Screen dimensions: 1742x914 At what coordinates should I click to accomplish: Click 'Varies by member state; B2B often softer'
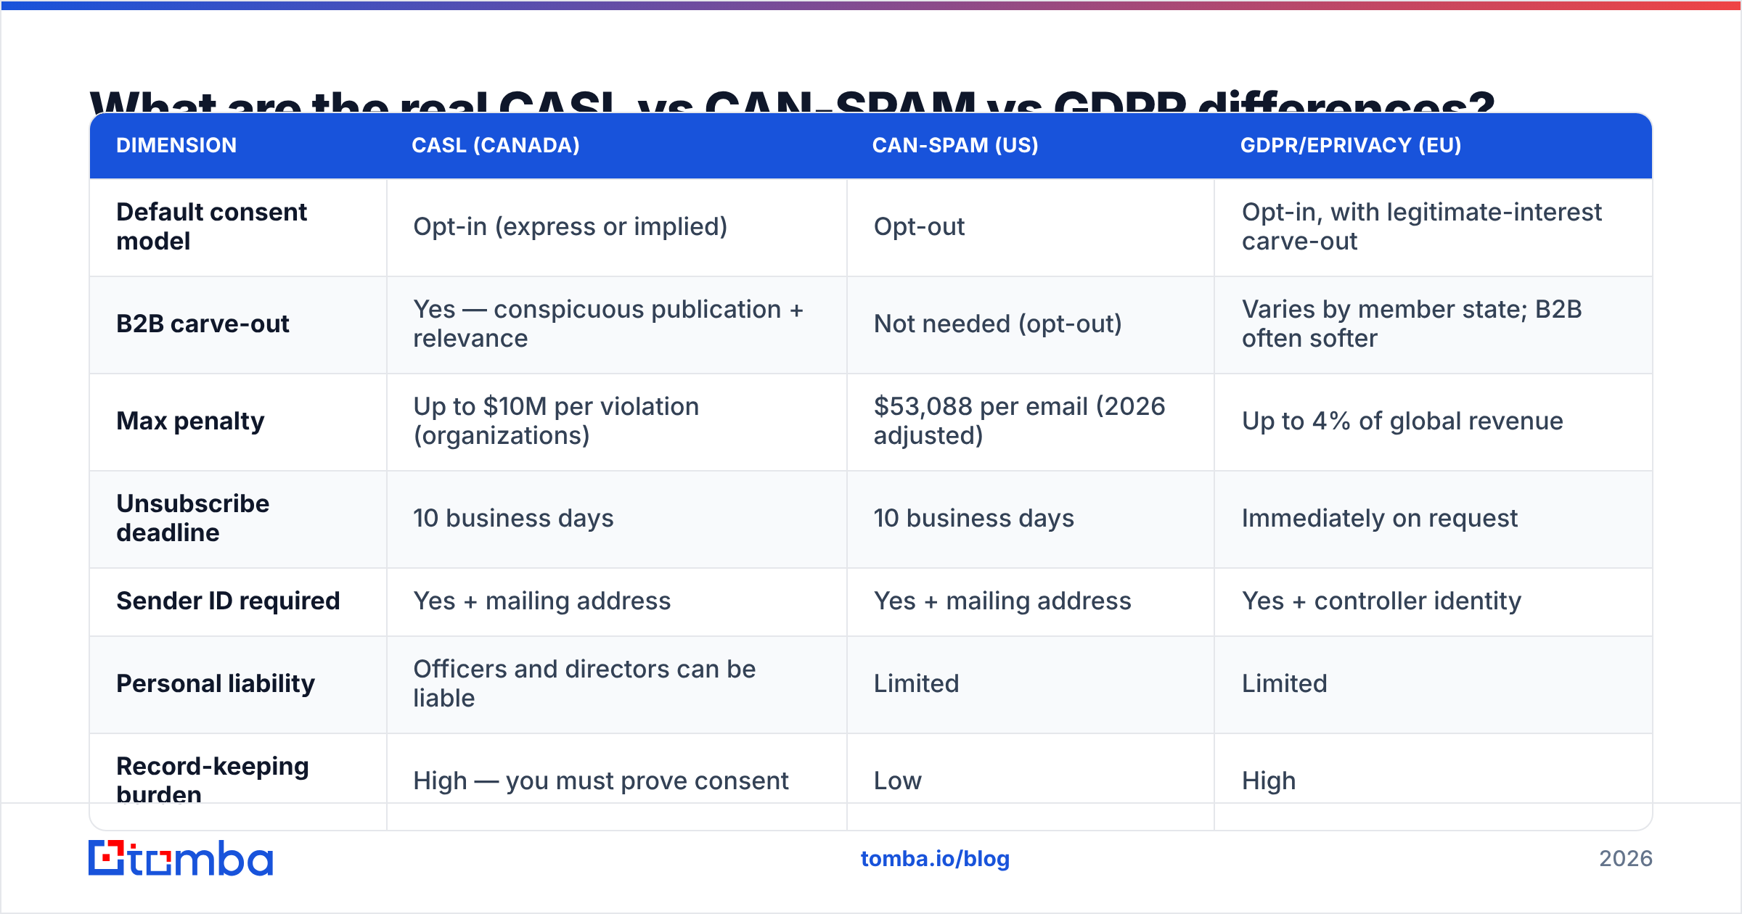point(1412,324)
